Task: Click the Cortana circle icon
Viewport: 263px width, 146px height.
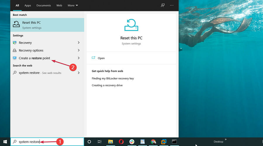Action: point(89,142)
